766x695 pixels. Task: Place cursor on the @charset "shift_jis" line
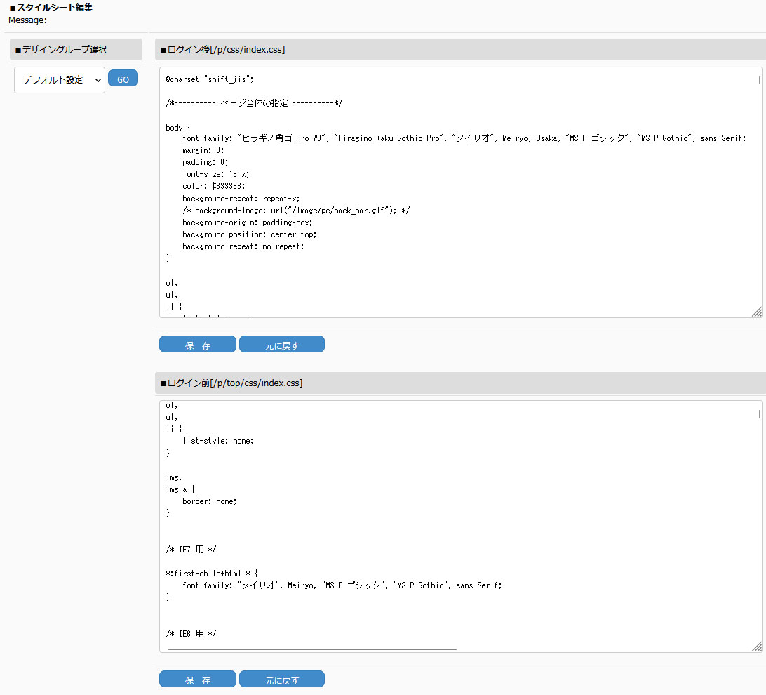[209, 79]
